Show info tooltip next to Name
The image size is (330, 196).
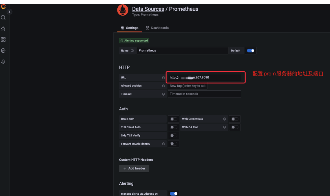pos(133,51)
